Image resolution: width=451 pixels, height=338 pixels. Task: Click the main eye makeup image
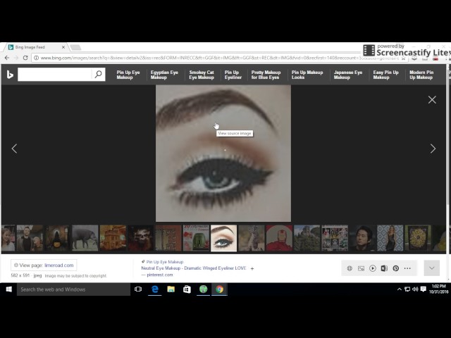pyautogui.click(x=223, y=154)
